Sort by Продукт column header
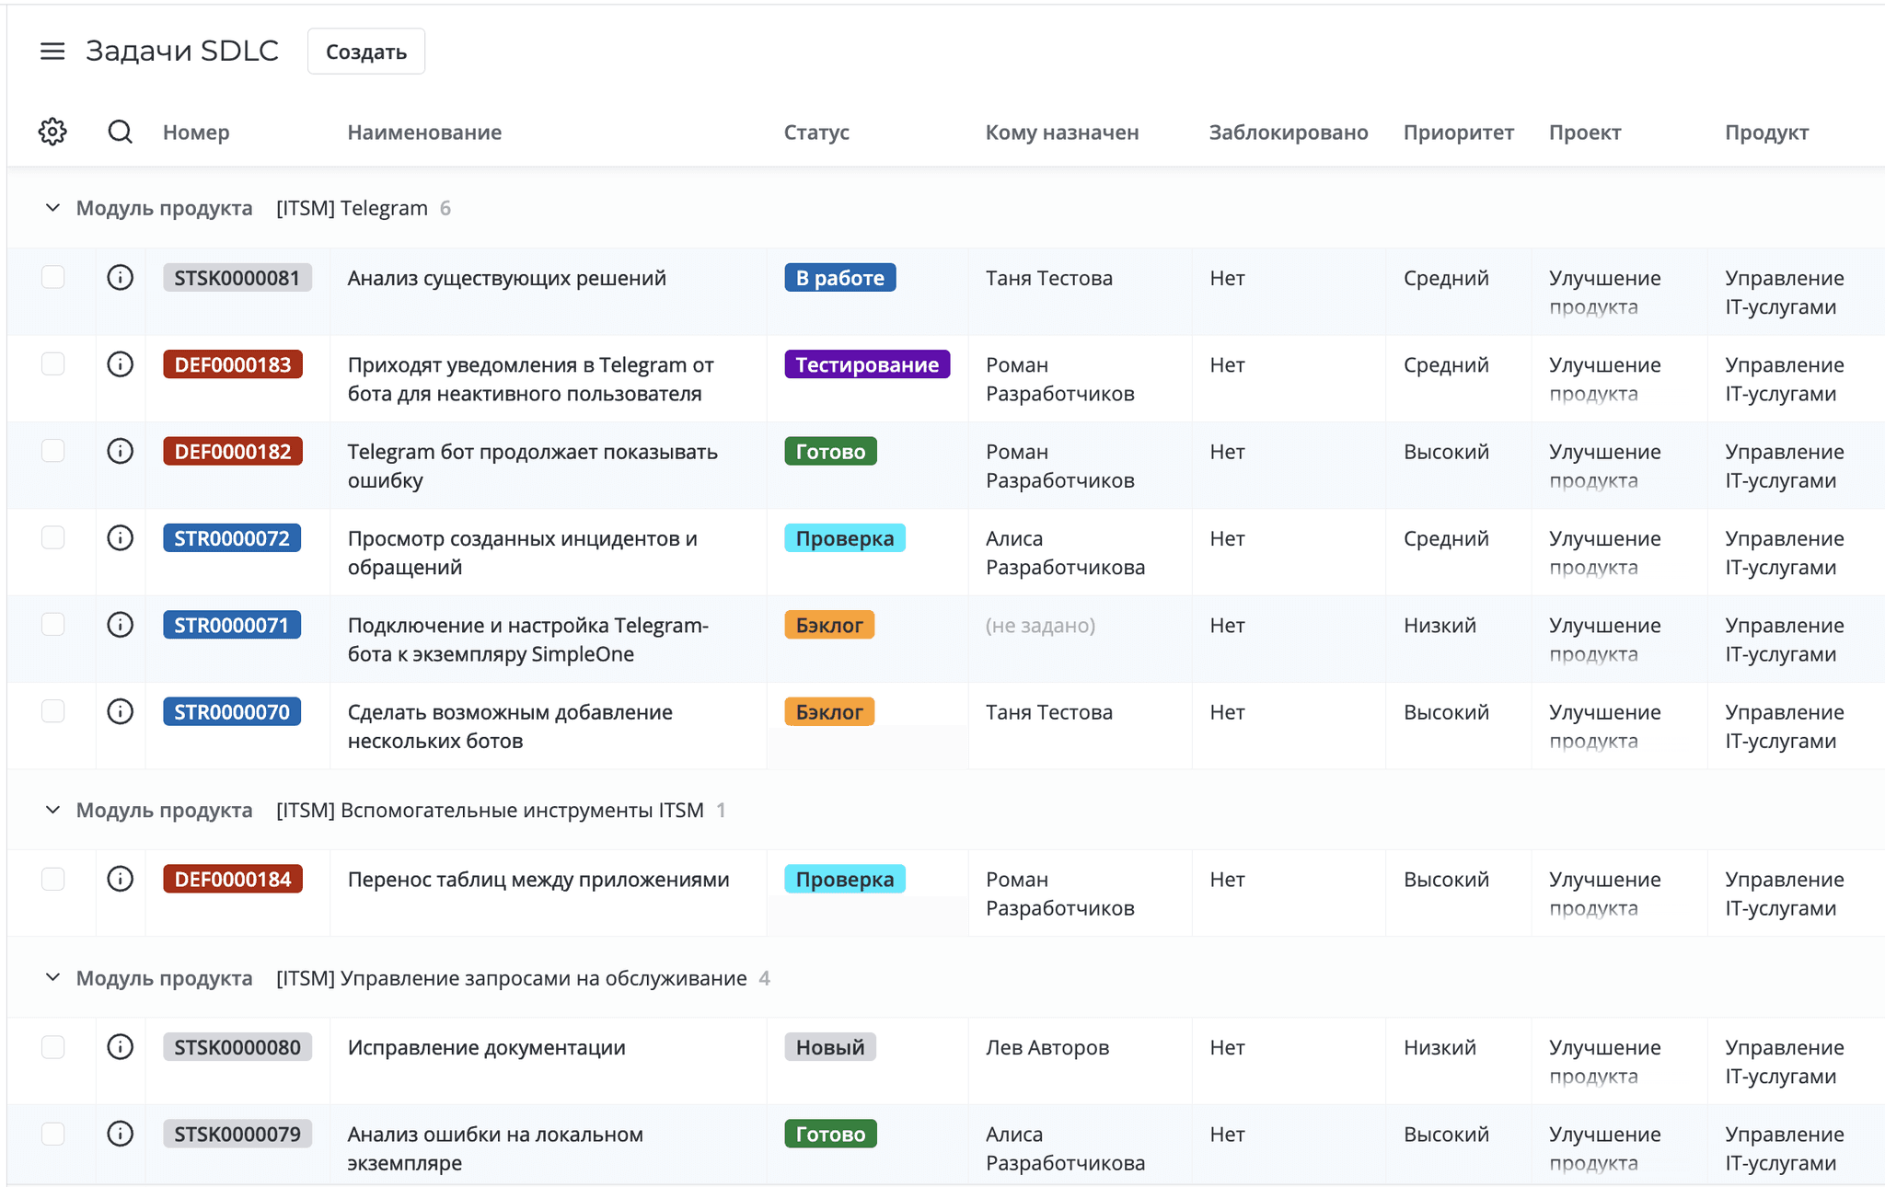Image resolution: width=1885 pixels, height=1187 pixels. point(1766,132)
